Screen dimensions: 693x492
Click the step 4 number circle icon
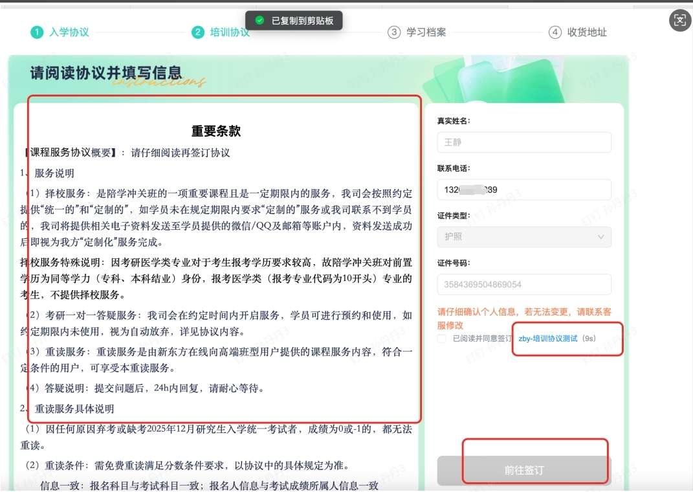(555, 32)
